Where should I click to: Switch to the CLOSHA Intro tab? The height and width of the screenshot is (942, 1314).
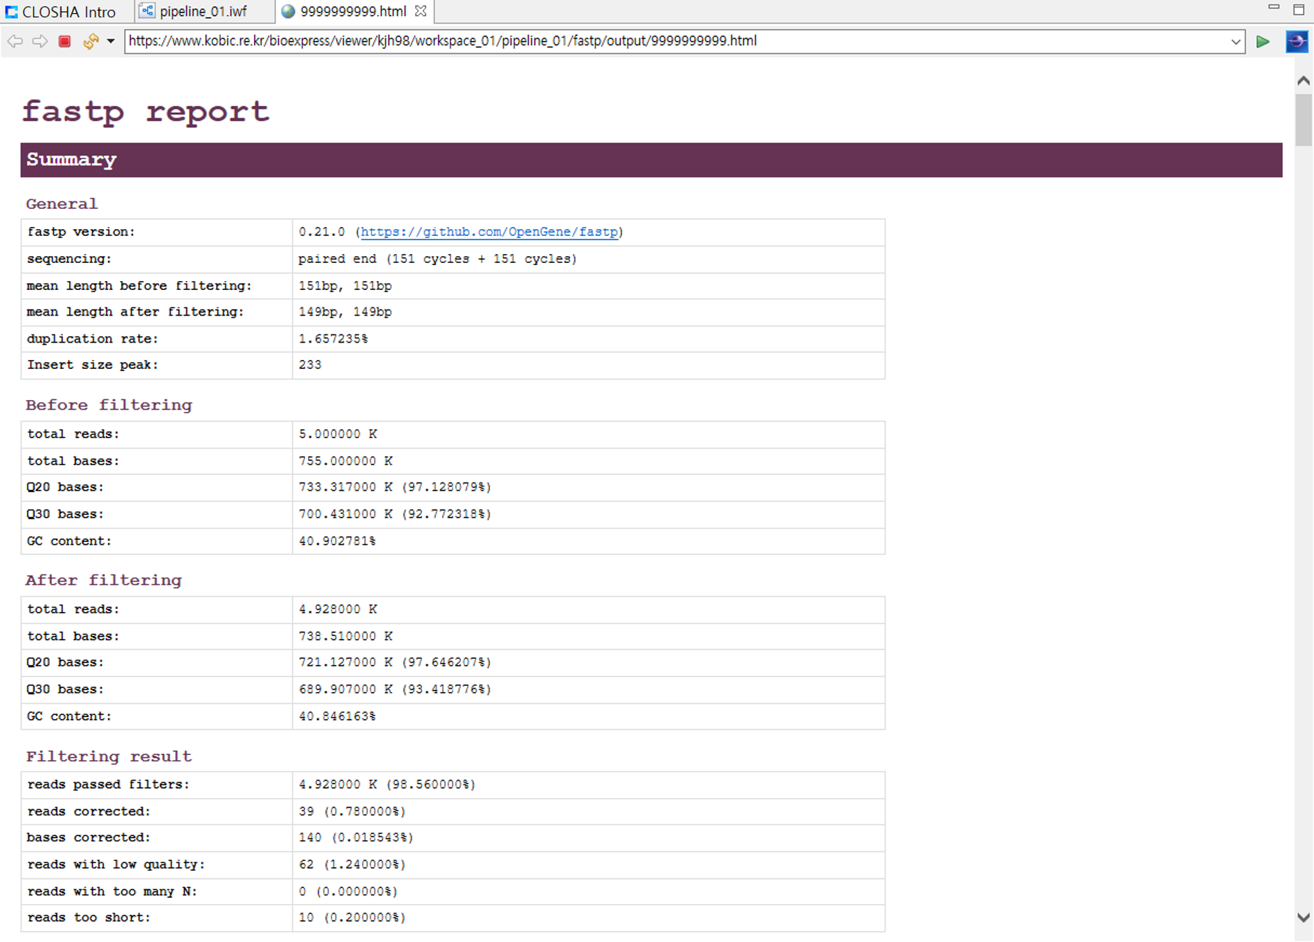click(x=61, y=12)
